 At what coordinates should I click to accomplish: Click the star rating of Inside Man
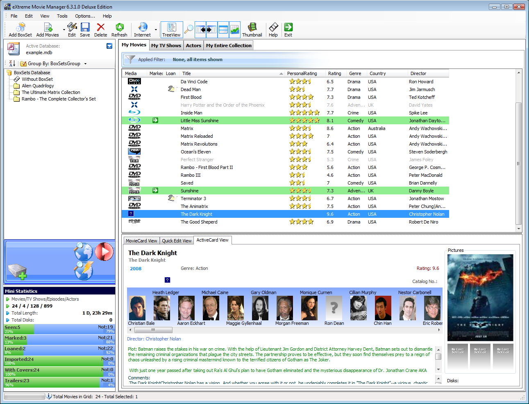(x=304, y=112)
